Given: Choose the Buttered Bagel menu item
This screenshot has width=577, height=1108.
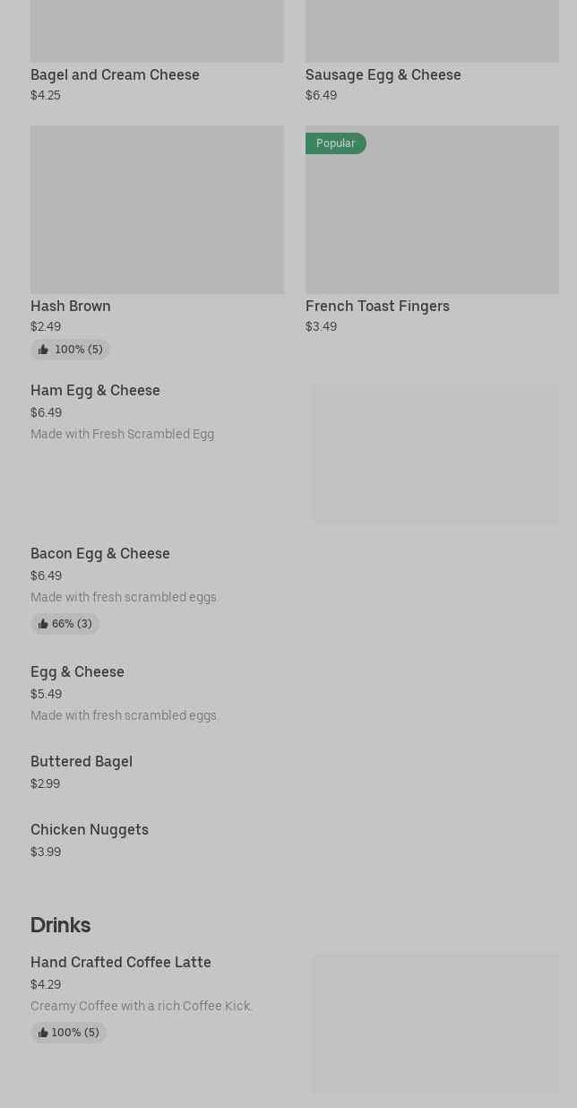Looking at the screenshot, I should click(82, 761).
